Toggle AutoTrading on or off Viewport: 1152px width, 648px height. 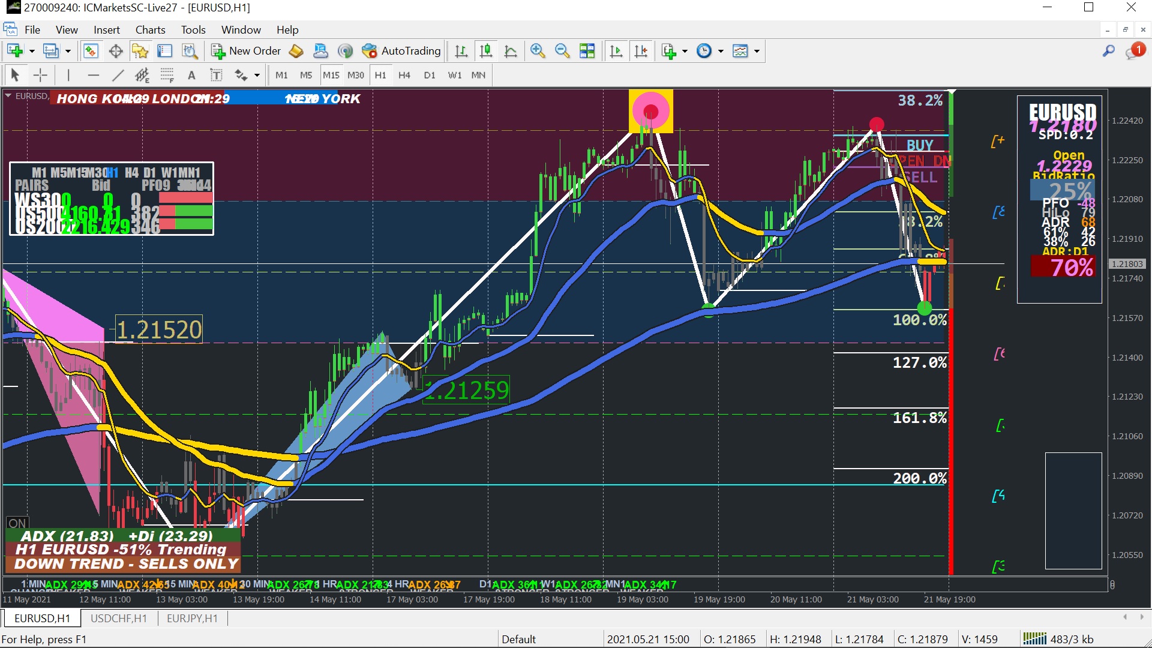[x=402, y=51]
